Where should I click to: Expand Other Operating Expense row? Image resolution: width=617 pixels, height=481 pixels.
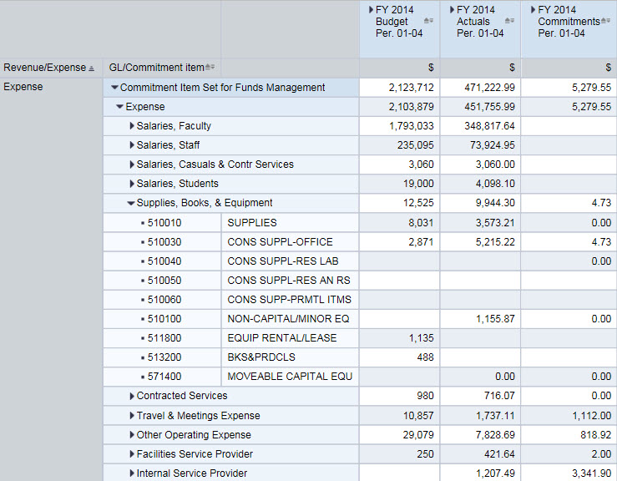(x=132, y=435)
